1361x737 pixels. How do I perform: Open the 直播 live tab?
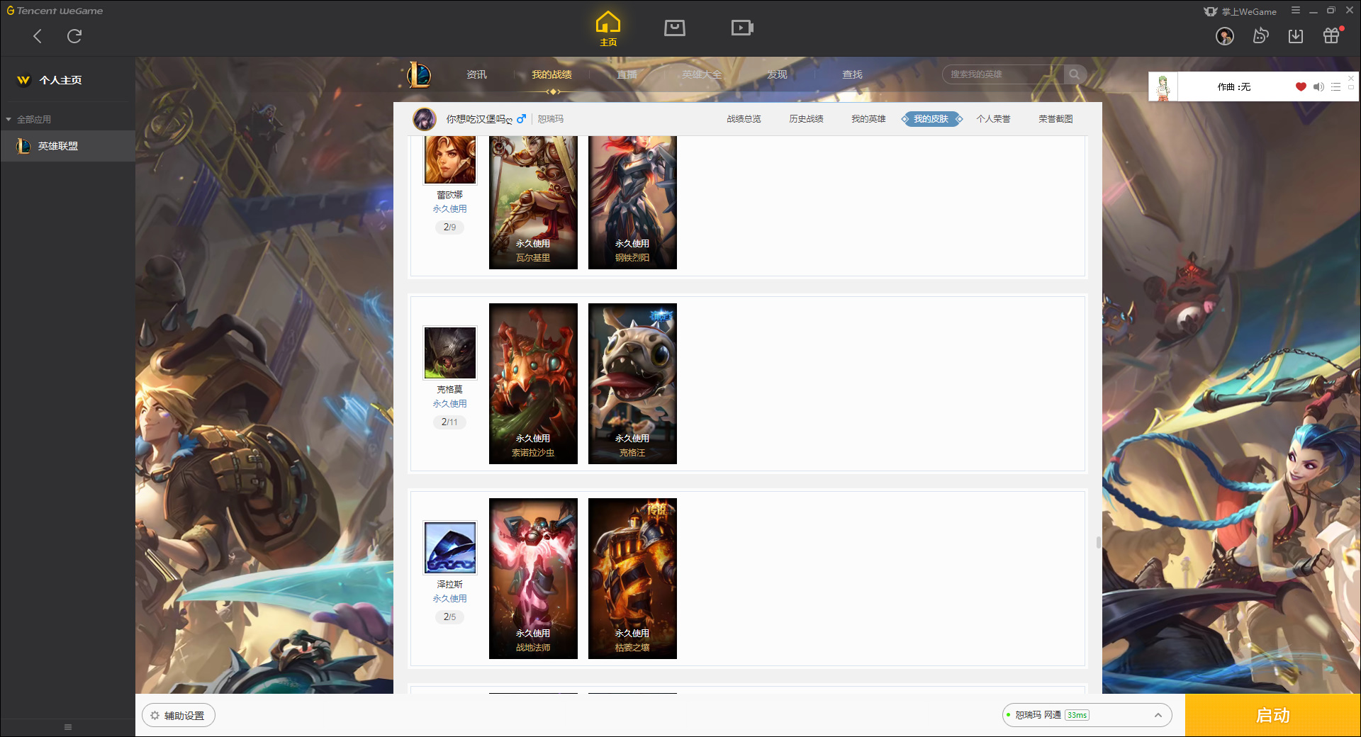click(x=627, y=74)
